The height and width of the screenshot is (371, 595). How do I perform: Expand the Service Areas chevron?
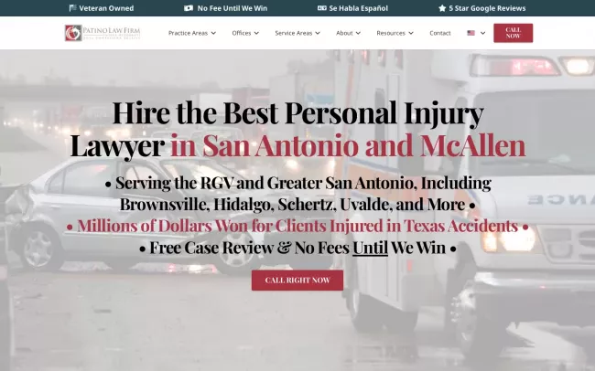pos(318,33)
